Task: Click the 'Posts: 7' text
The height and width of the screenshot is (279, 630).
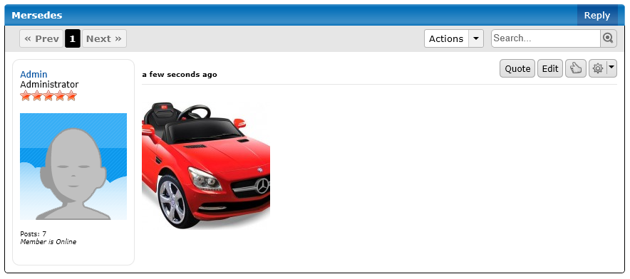Action: click(x=33, y=233)
